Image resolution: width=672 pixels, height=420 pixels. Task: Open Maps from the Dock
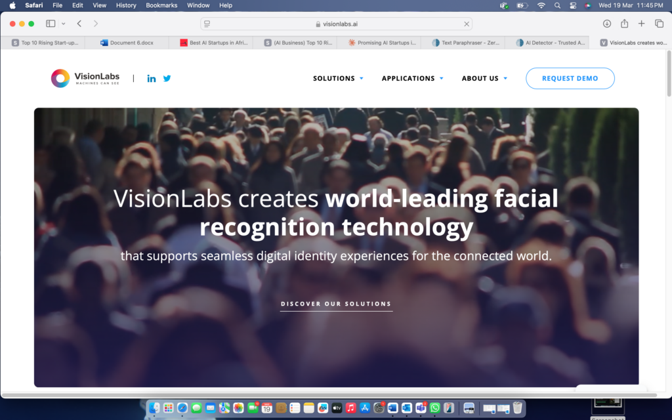pyautogui.click(x=224, y=408)
